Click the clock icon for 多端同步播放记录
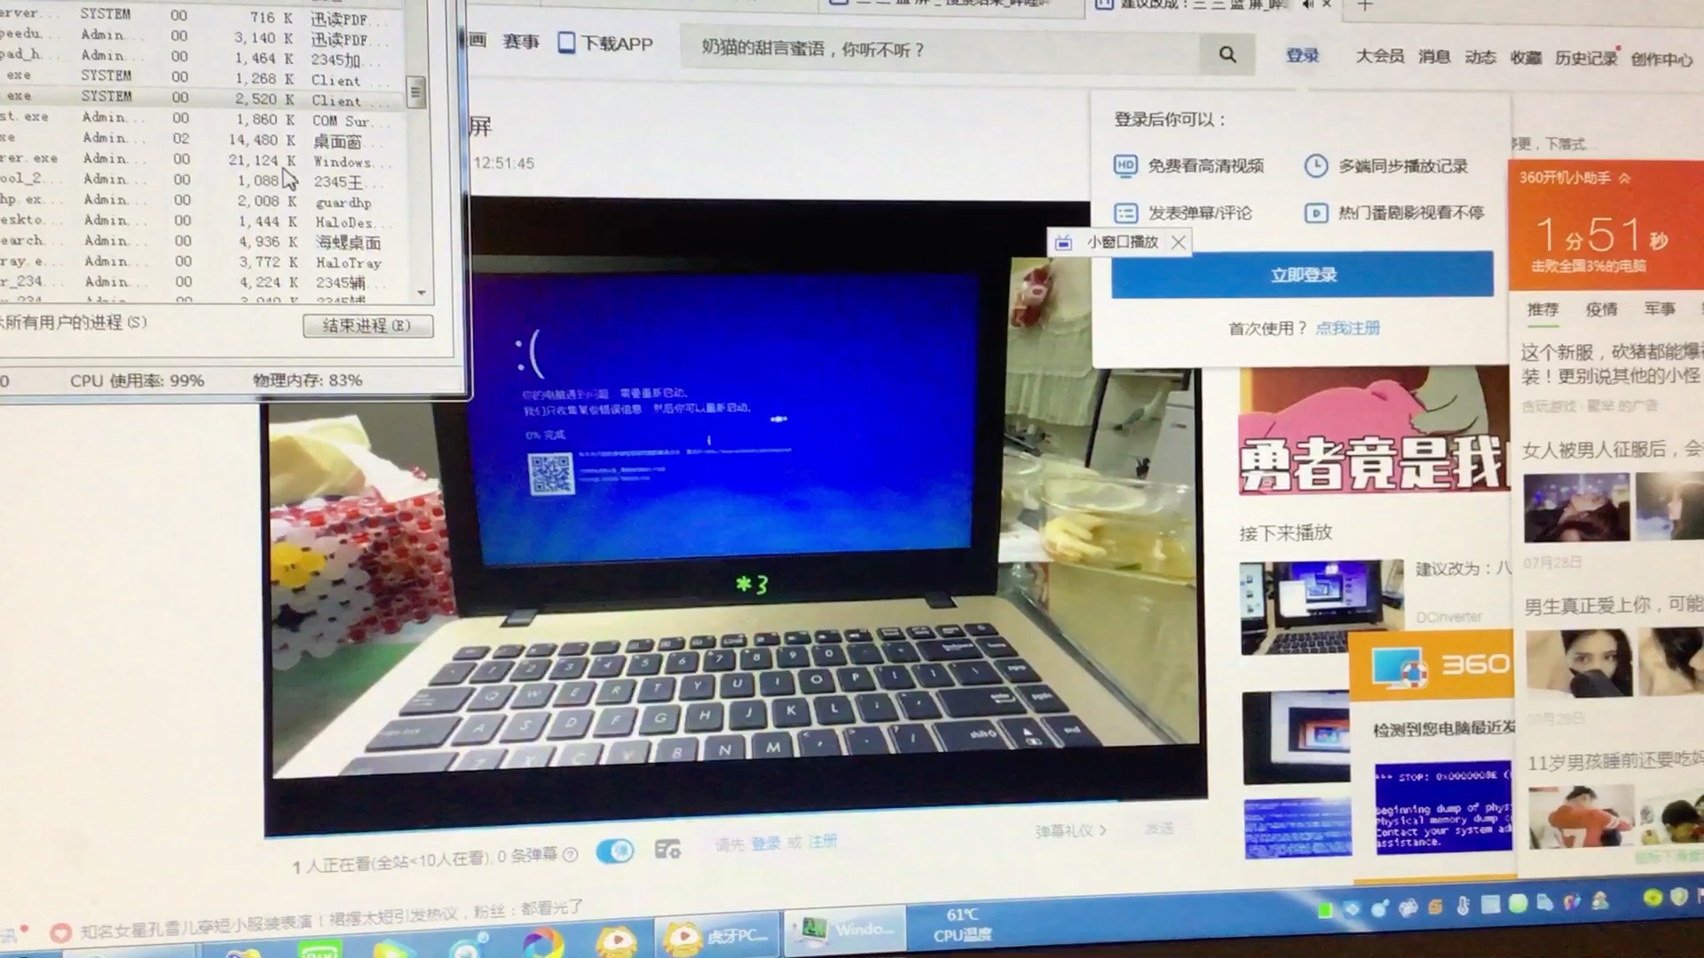This screenshot has height=958, width=1704. (1316, 166)
